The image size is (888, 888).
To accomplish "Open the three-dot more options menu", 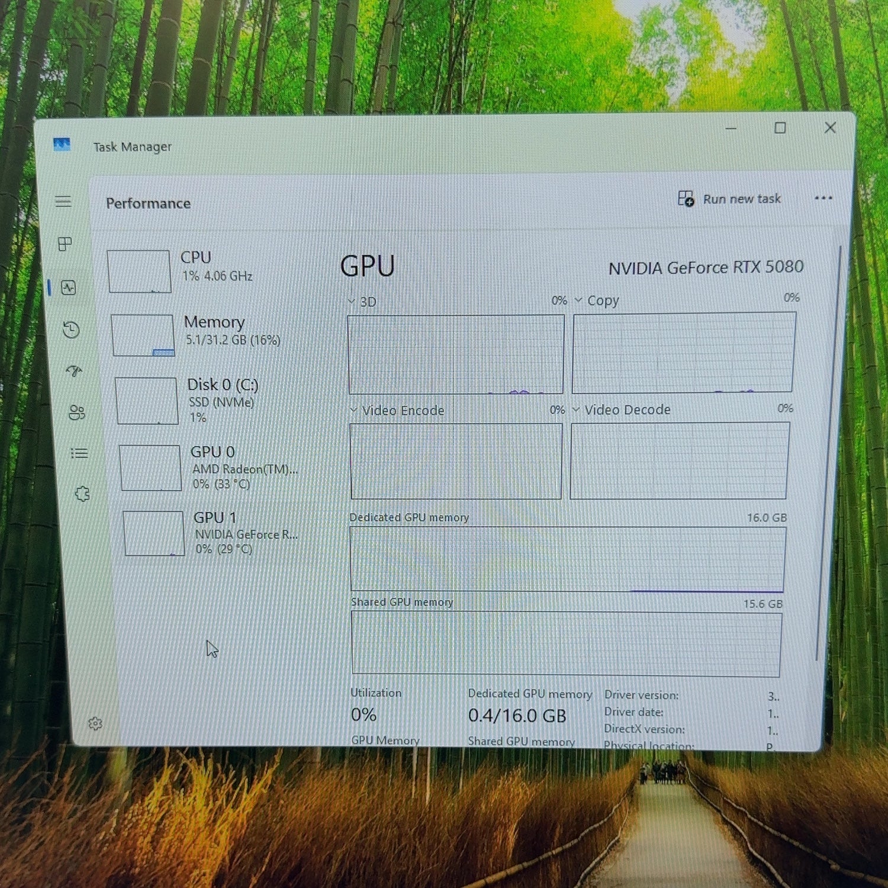I will coord(823,198).
